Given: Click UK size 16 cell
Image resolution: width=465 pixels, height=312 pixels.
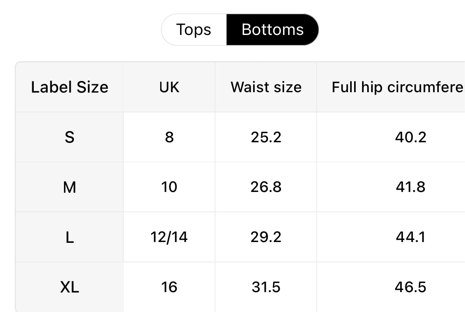Looking at the screenshot, I should coord(169,287).
